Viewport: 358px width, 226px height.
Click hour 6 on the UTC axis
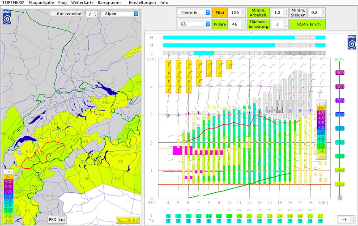(188, 202)
